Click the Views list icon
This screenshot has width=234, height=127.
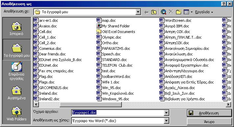186,12
